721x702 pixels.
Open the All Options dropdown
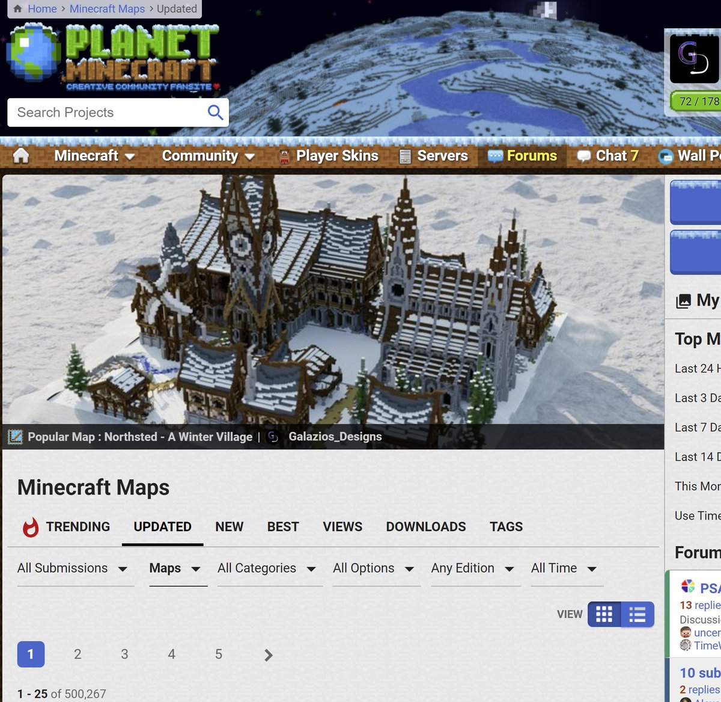(x=376, y=568)
